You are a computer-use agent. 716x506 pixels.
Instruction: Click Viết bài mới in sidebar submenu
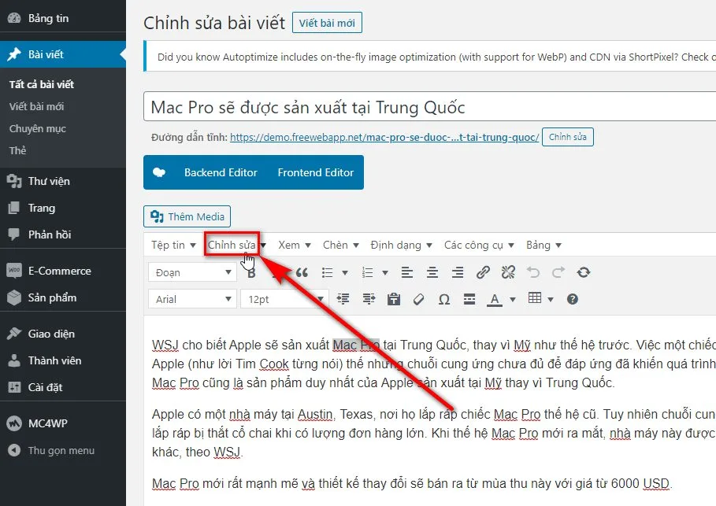36,106
